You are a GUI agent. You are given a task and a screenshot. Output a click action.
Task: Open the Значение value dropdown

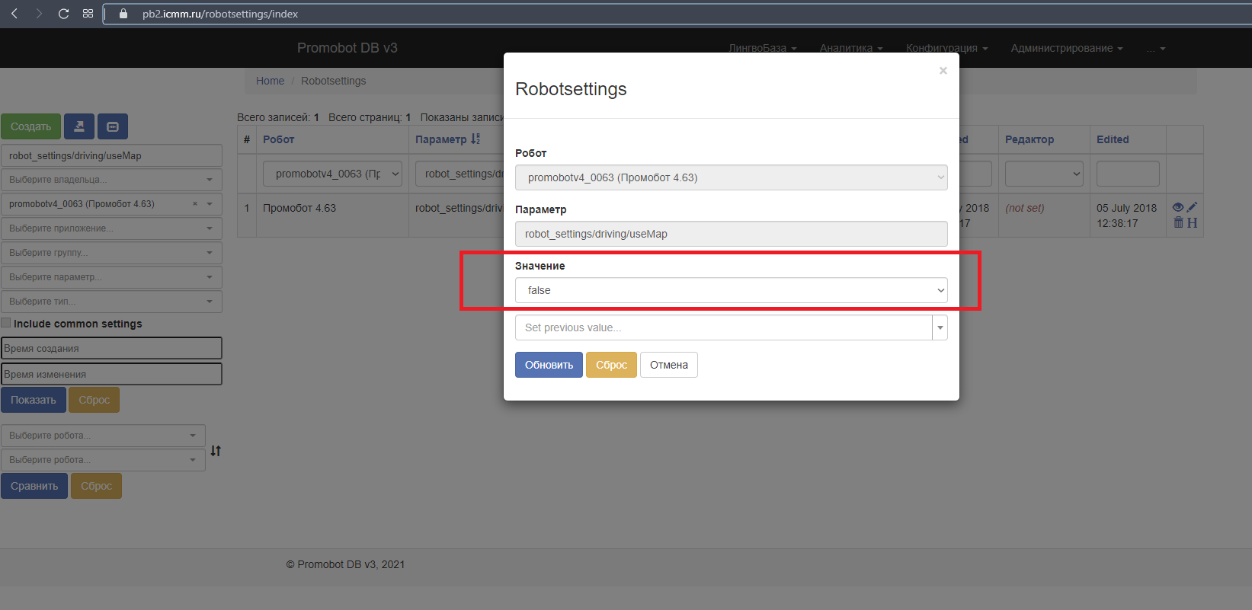(x=731, y=290)
